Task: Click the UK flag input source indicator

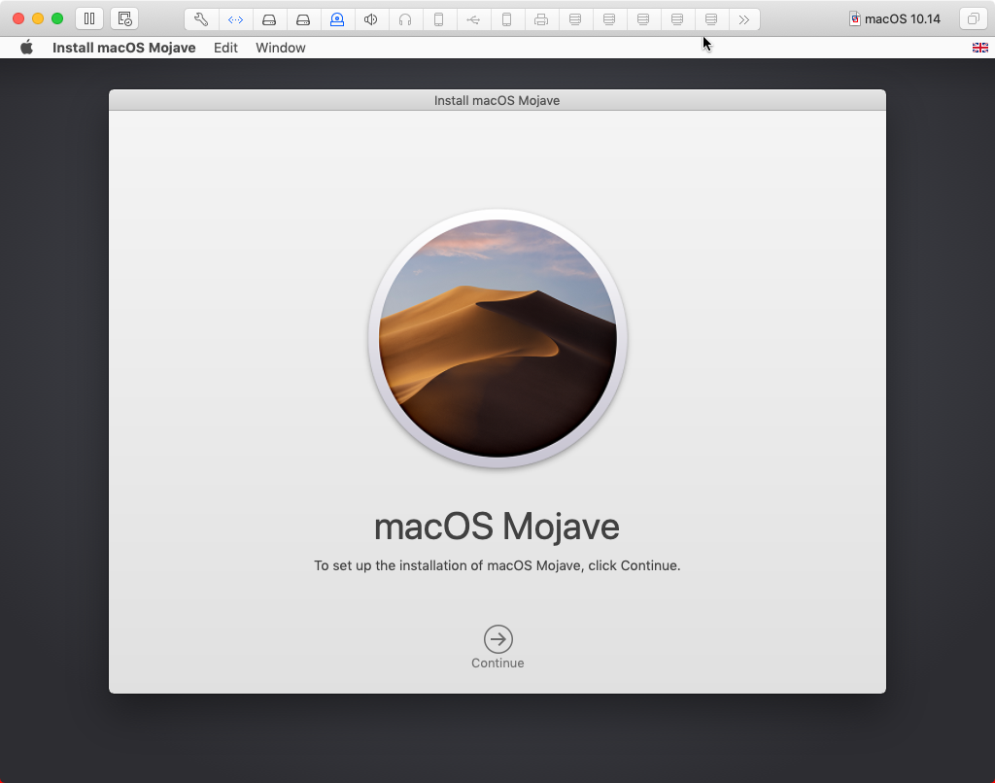Action: [x=980, y=47]
